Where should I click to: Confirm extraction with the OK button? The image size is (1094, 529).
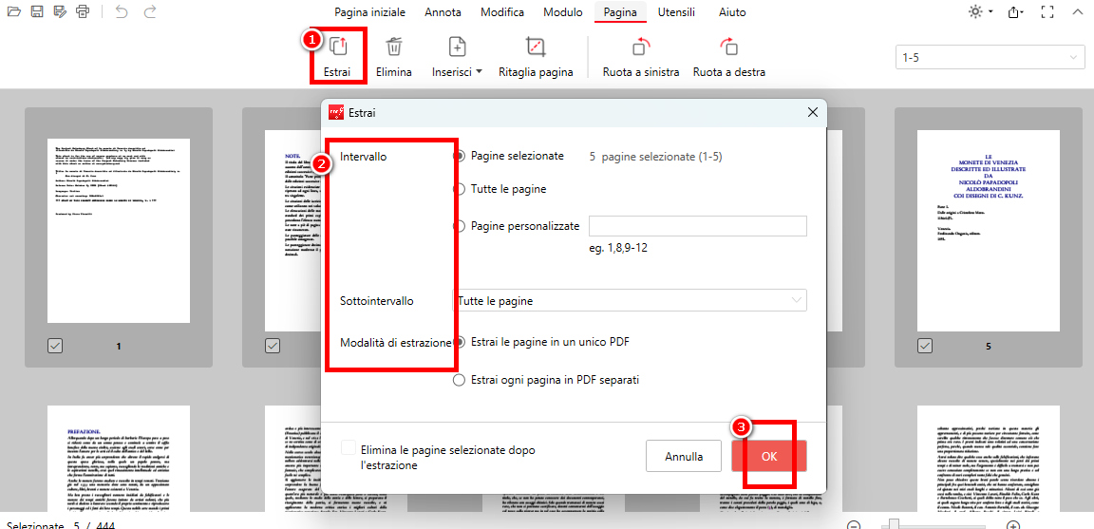click(x=769, y=457)
